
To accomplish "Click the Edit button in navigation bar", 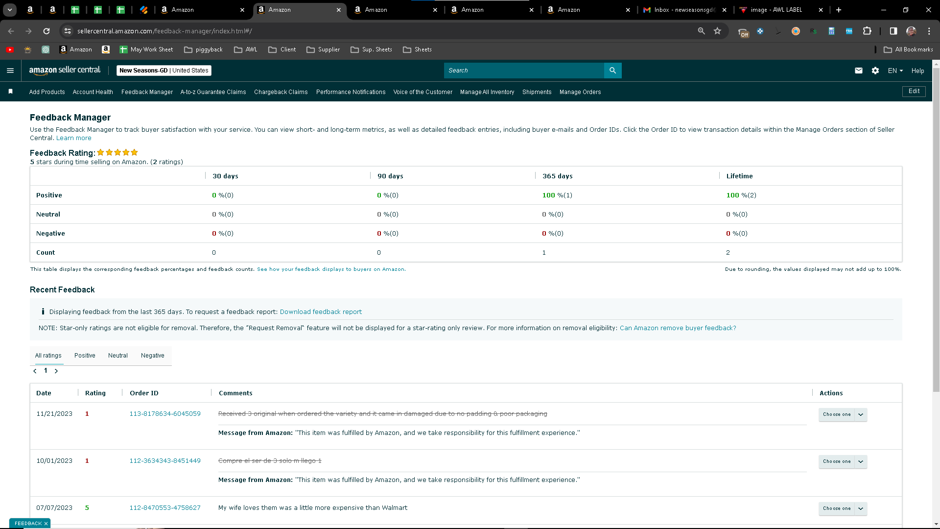I will coord(914,91).
